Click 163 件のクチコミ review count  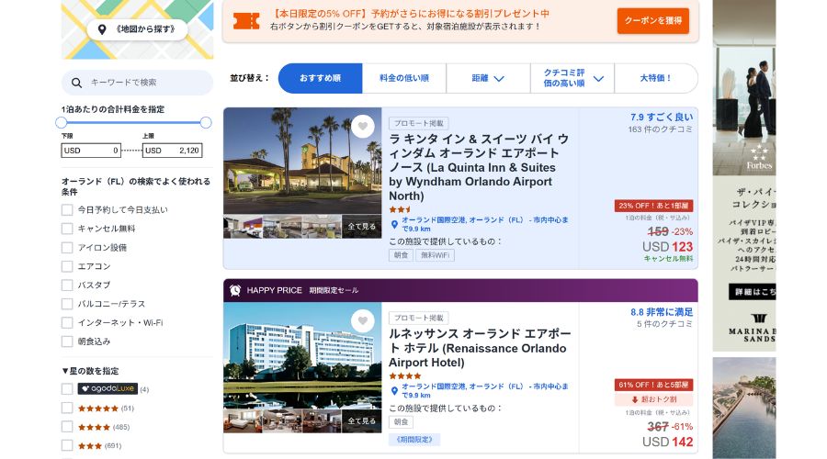(x=660, y=129)
